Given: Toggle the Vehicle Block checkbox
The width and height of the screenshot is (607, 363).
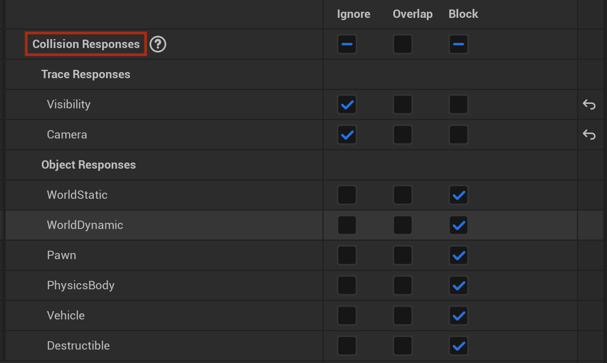Looking at the screenshot, I should (x=459, y=316).
